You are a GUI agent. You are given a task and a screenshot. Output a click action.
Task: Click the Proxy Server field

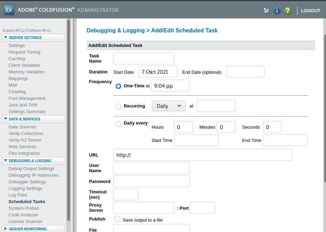pyautogui.click(x=143, y=208)
